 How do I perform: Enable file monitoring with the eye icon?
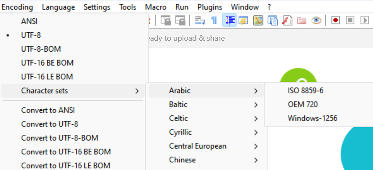pos(316,20)
